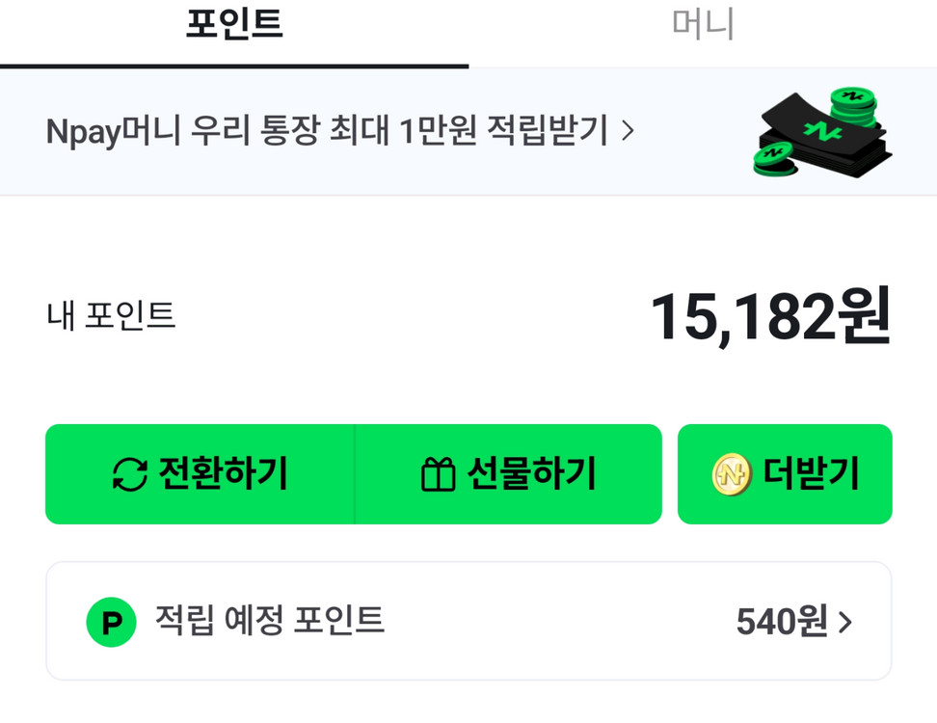Click the gift box icon on 선물하기
This screenshot has width=937, height=723.
click(x=438, y=474)
